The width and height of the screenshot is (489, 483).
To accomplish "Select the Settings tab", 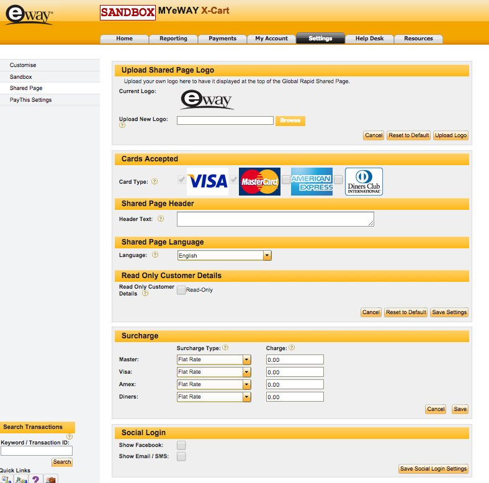I will [x=320, y=38].
